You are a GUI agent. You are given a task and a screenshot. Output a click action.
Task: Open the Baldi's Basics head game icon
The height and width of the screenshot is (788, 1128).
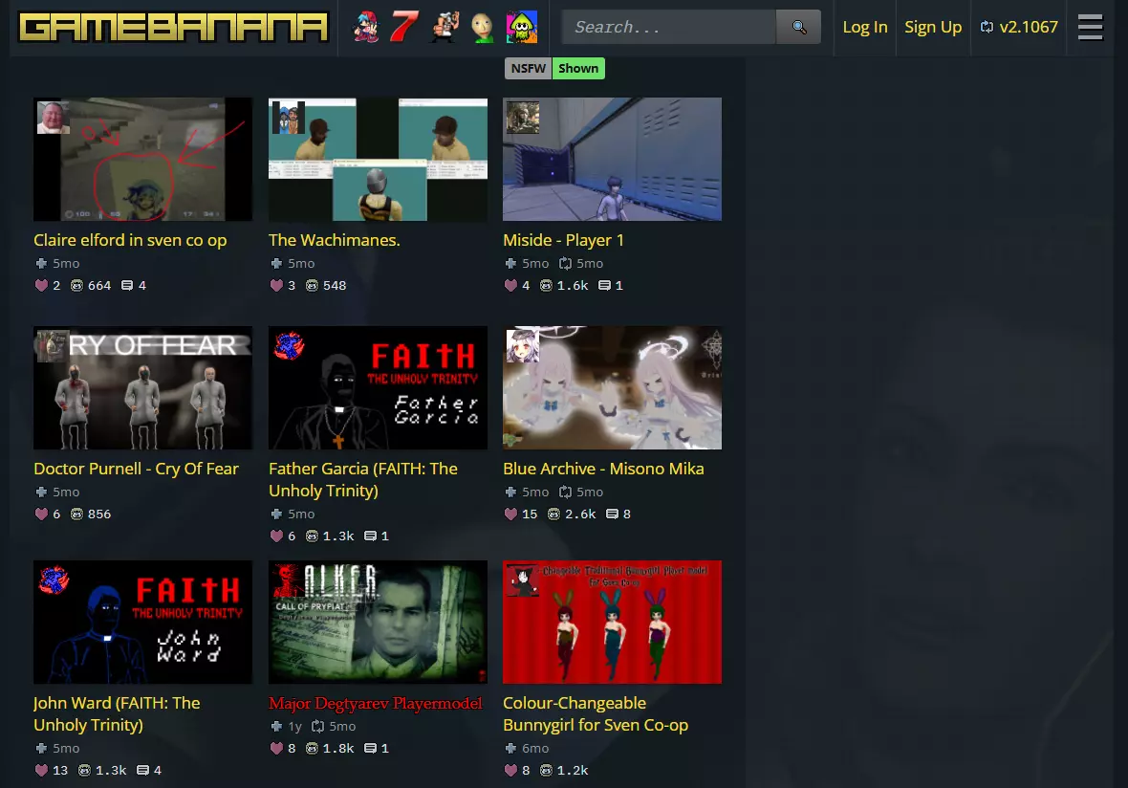click(x=483, y=28)
